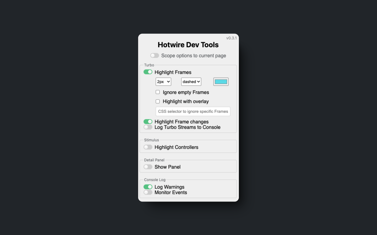The width and height of the screenshot is (377, 235).
Task: Click the Turbo section label
Action: pyautogui.click(x=149, y=65)
